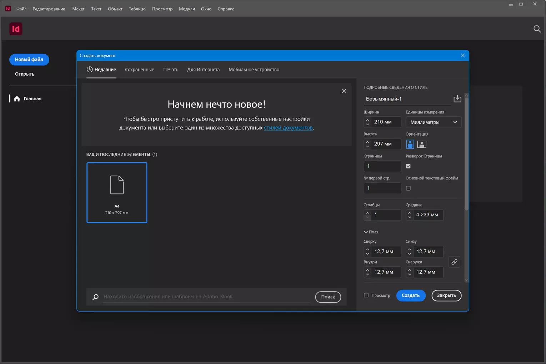Decrease Width with down arrow
The image size is (546, 364).
(367, 124)
